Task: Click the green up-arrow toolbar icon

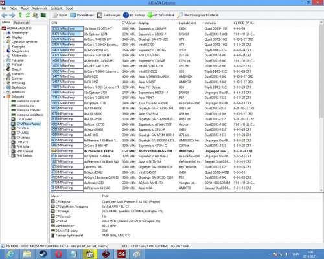Action: [20, 15]
